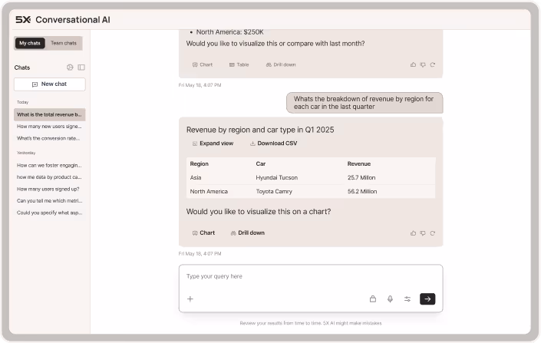Switch to My chats tab
This screenshot has height=343, width=541.
[30, 43]
